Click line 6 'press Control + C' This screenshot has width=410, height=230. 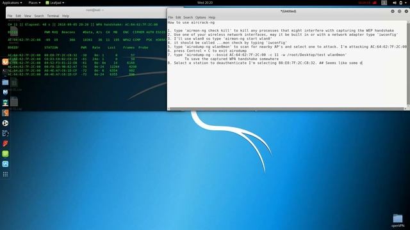[x=207, y=50]
